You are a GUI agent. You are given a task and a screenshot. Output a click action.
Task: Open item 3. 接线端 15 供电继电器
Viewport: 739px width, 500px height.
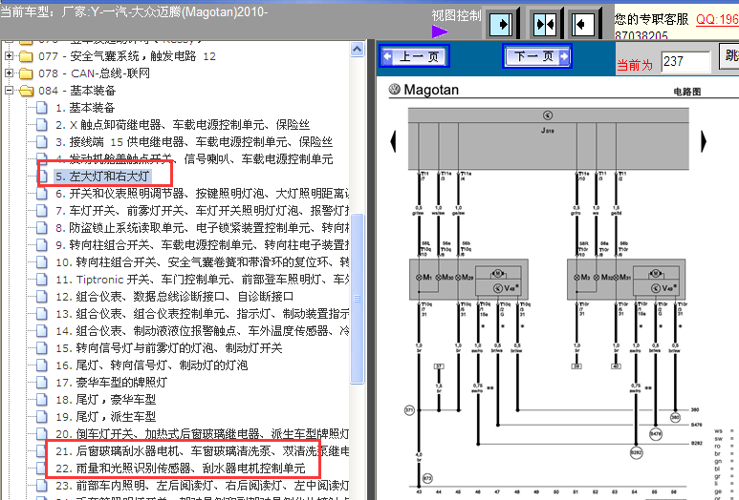tap(194, 142)
